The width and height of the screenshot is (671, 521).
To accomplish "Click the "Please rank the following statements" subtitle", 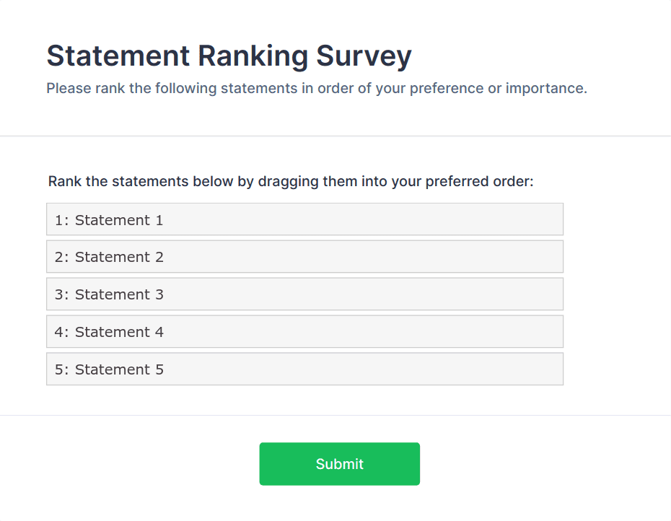I will 317,89.
